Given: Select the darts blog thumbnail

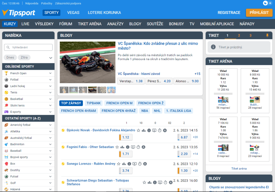Looking at the screenshot, I should [x=102, y=90].
